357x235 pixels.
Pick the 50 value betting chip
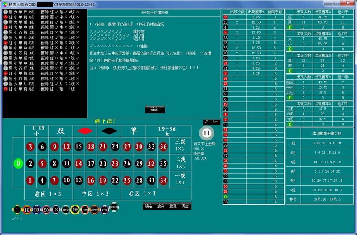point(46,209)
